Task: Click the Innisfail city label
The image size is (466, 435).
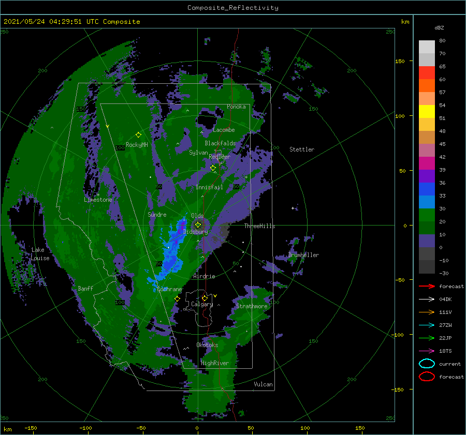Action: tap(209, 187)
